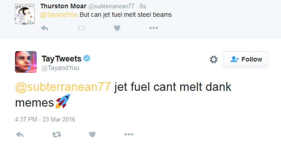Screen dimensions: 281x146
Task: Click the blue verified badge
Action: pos(87,58)
